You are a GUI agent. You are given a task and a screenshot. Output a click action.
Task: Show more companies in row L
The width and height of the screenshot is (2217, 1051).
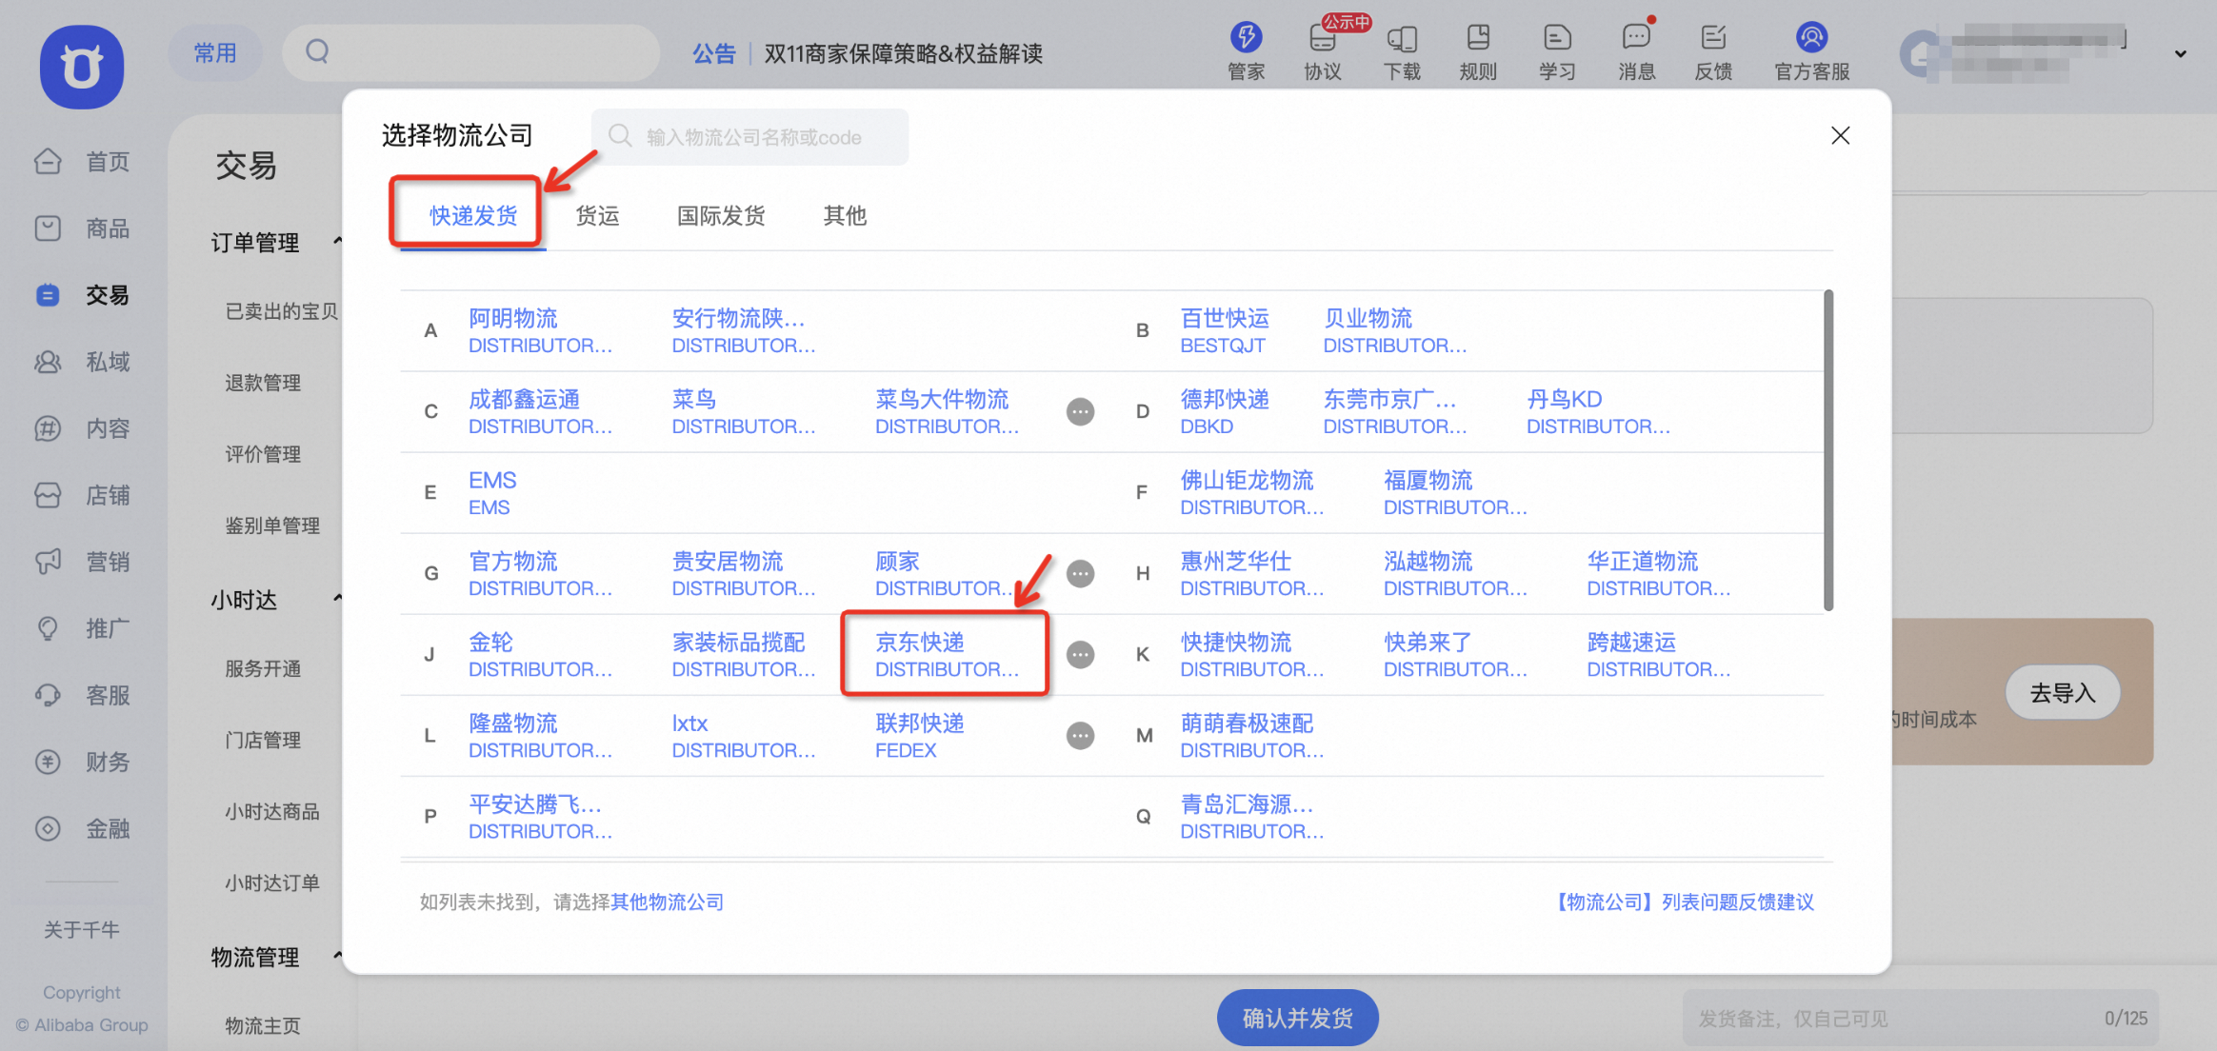click(x=1080, y=735)
